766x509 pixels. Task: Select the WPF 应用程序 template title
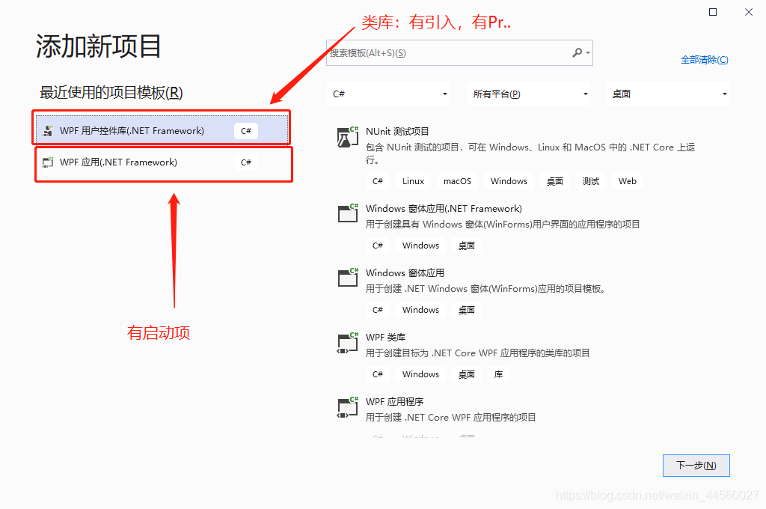click(x=394, y=402)
